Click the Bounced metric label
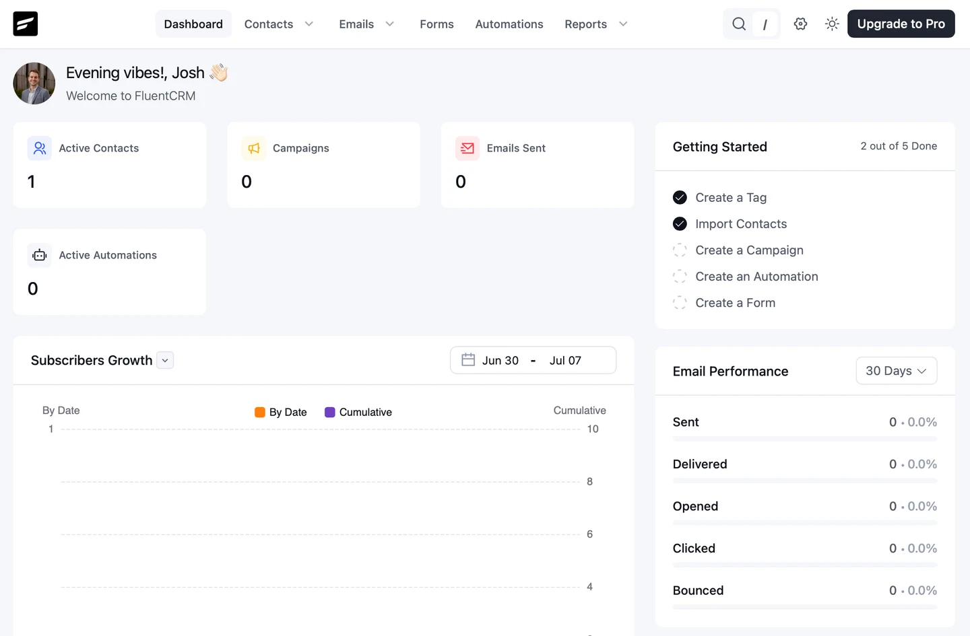The width and height of the screenshot is (970, 636). [x=698, y=590]
